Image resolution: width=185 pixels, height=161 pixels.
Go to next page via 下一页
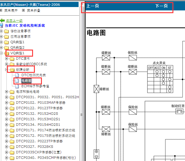pyautogui.click(x=161, y=6)
